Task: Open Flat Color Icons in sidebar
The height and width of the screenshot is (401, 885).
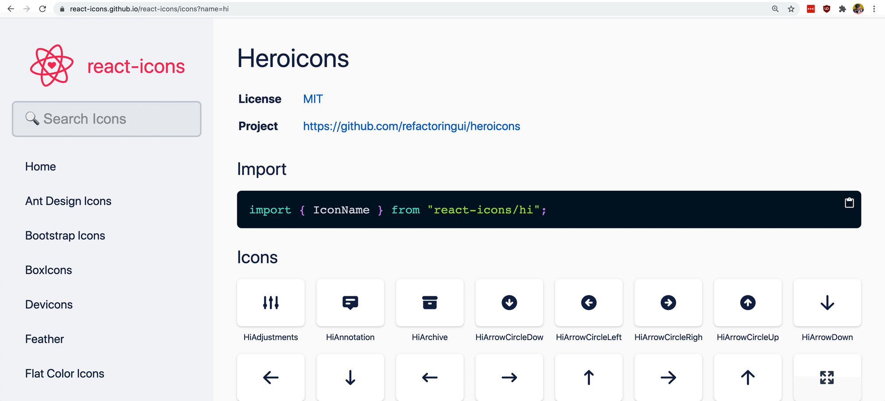Action: click(x=65, y=373)
